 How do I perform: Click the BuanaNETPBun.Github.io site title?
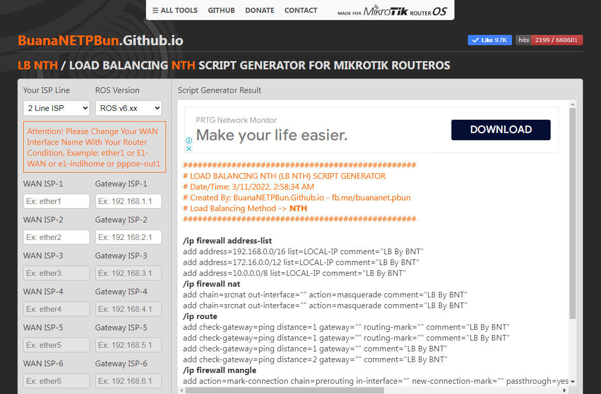(x=100, y=40)
